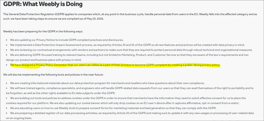Viewport: 264px width, 121px height.
Task: Click 'Weebly has been preparing for the GDPR' line
Action: pyautogui.click(x=43, y=32)
